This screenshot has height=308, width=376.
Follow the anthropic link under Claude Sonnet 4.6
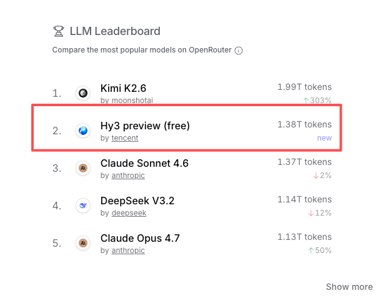point(128,176)
